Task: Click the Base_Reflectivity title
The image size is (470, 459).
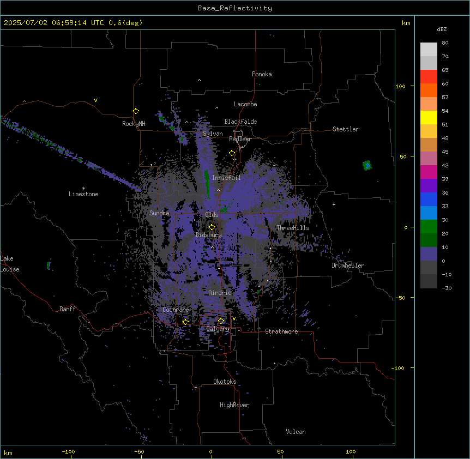Action: point(235,8)
